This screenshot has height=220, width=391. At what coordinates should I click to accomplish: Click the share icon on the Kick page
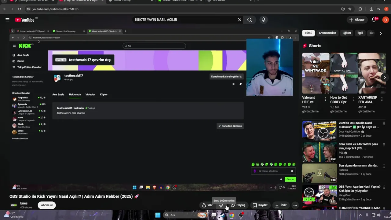(x=233, y=84)
